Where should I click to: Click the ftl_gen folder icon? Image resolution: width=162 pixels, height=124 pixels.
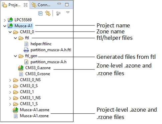21,56
